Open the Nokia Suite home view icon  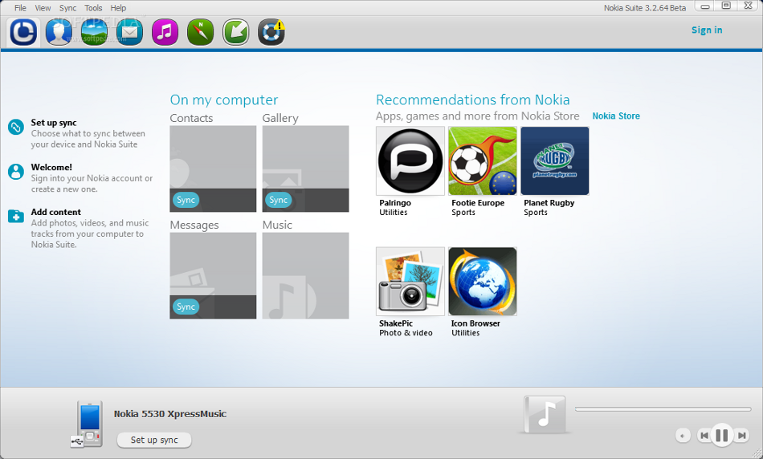coord(23,33)
